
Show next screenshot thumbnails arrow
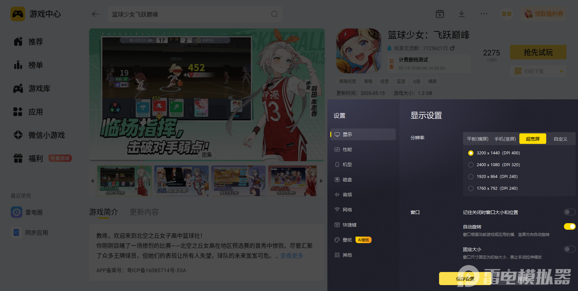point(321,181)
